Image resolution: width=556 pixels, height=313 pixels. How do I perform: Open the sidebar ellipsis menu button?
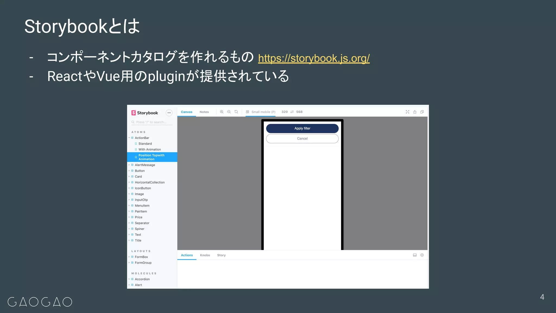pos(169,113)
